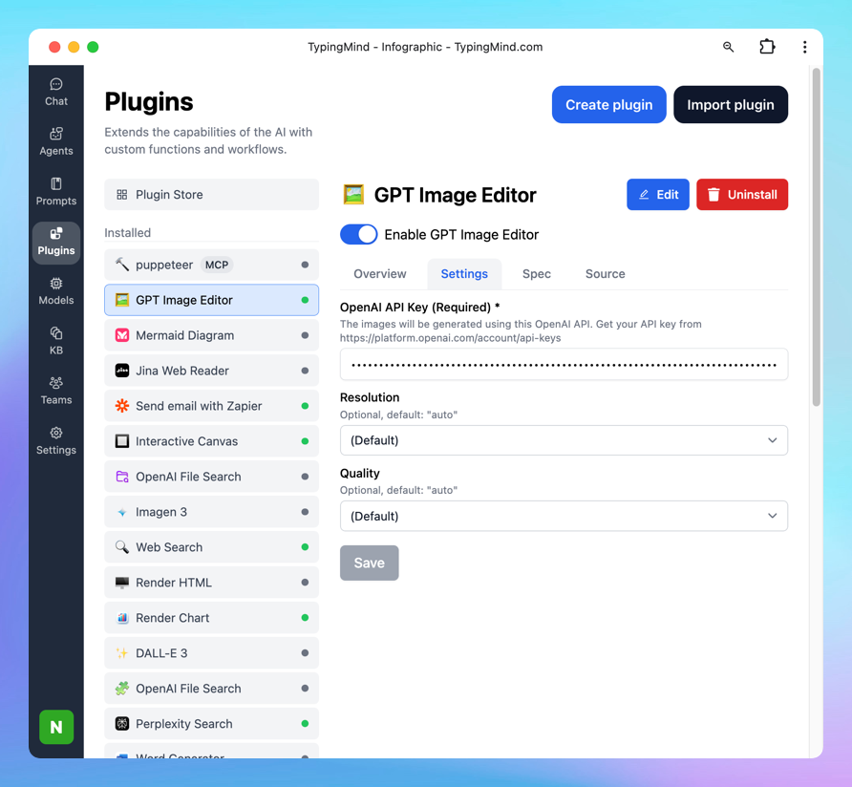Click the green N user avatar

56,727
